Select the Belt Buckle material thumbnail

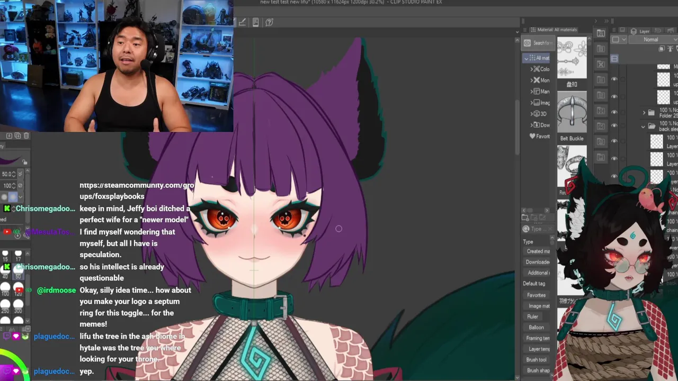tap(572, 112)
